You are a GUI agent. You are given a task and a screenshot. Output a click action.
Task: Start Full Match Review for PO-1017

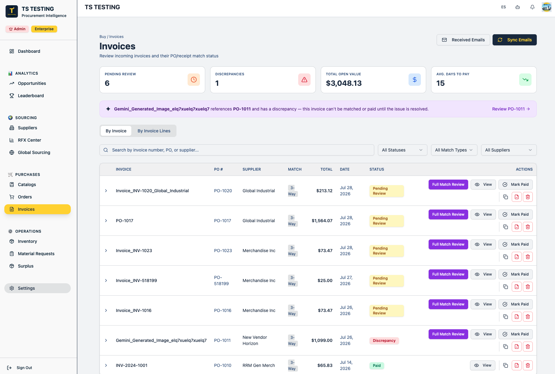pyautogui.click(x=448, y=214)
